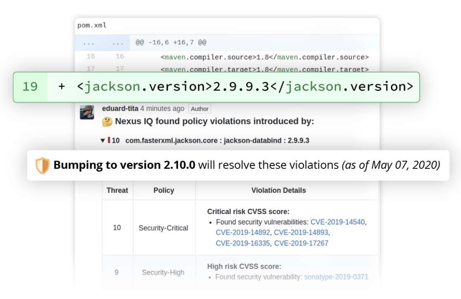Click the Violation Details column header
Viewport: 461px width, 299px height.
point(278,190)
